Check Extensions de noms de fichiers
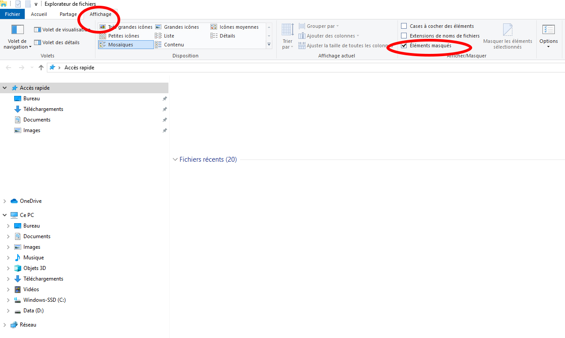565x338 pixels. [x=404, y=36]
